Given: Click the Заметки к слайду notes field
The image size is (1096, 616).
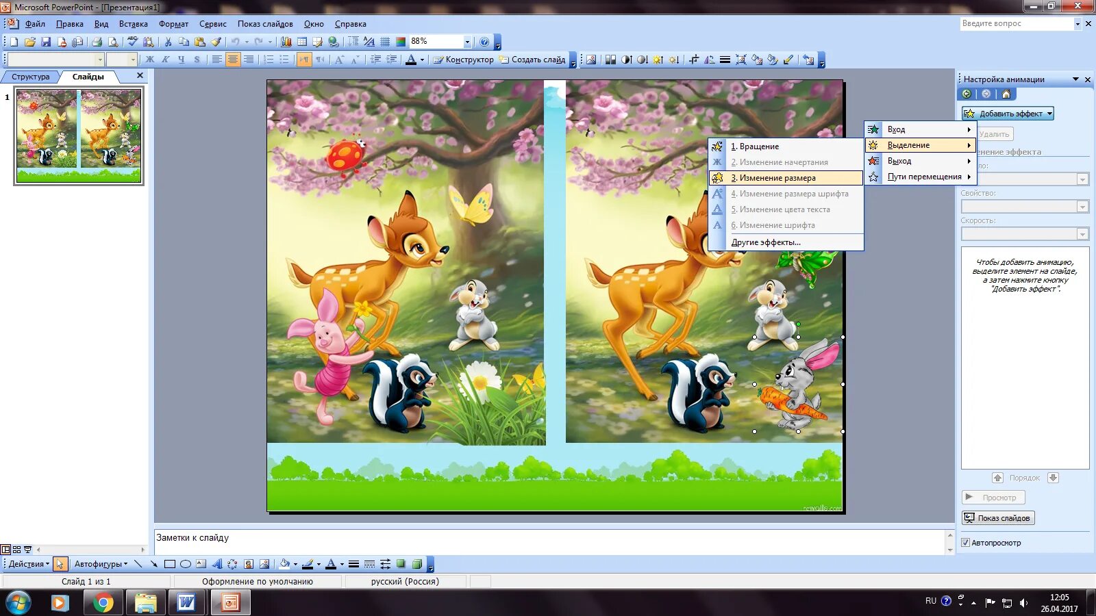Looking at the screenshot, I should [550, 541].
